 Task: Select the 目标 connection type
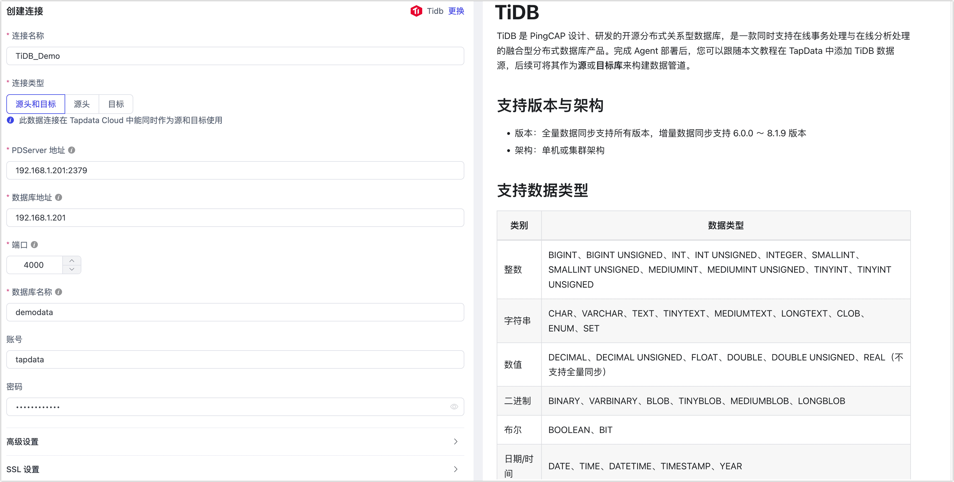click(116, 104)
